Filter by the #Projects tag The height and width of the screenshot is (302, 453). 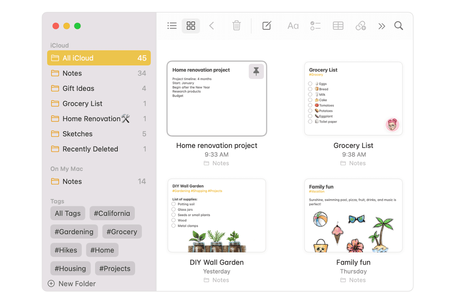(x=115, y=268)
